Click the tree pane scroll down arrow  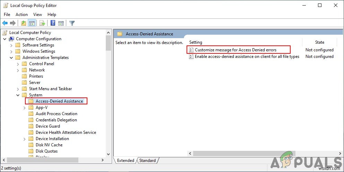click(x=109, y=154)
